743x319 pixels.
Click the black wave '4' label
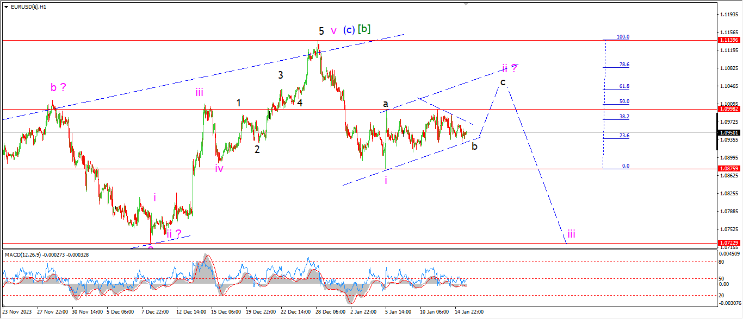pyautogui.click(x=300, y=102)
